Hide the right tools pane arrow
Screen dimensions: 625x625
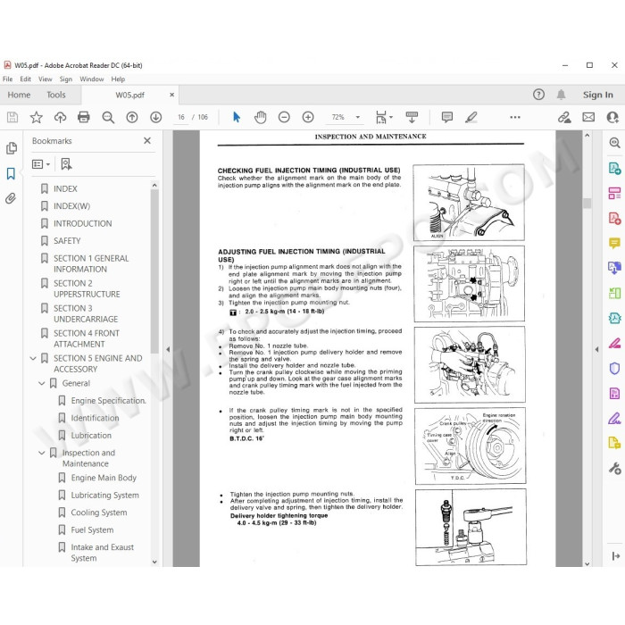pyautogui.click(x=596, y=349)
